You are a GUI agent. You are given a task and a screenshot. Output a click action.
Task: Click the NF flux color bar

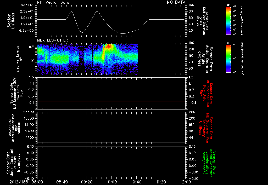[228, 20]
